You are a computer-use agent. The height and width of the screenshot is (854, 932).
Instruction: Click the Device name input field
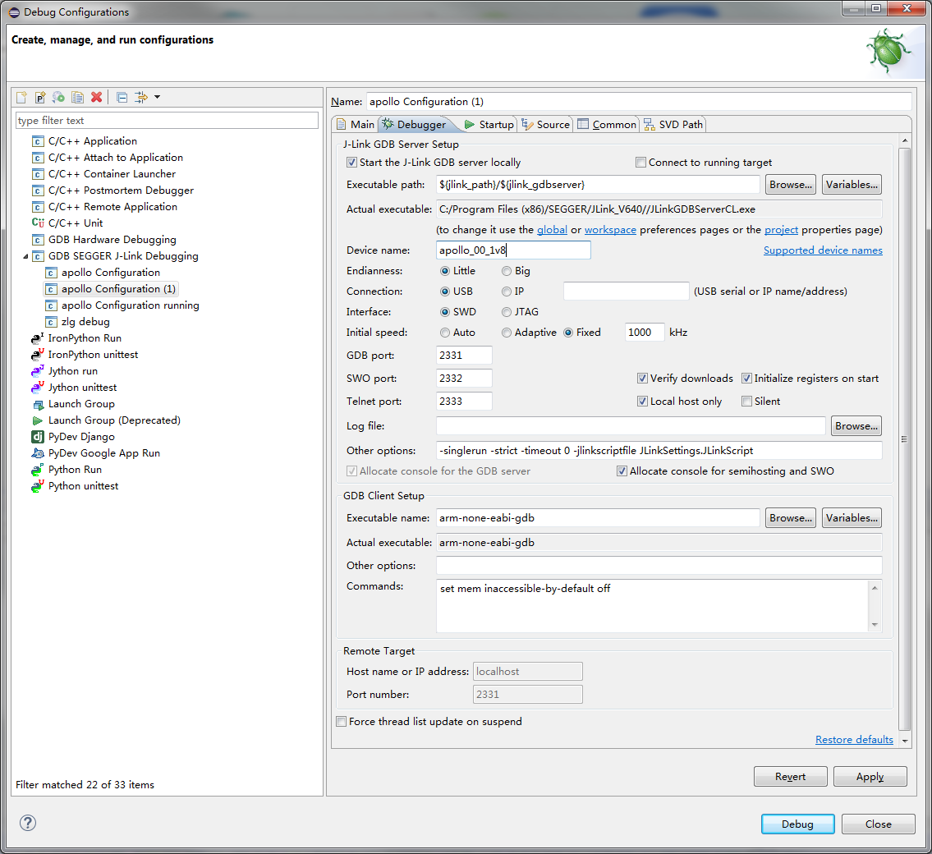513,250
